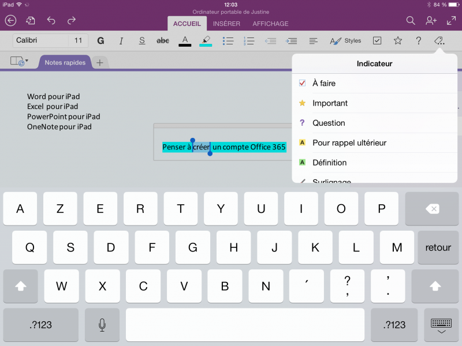Screen dimensions: 462x346
Task: Start a bulleted list
Action: click(x=228, y=40)
